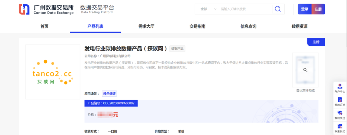The width and height of the screenshot is (347, 135).
Task: Click the 一口价 charging method value
Action: coord(113,131)
